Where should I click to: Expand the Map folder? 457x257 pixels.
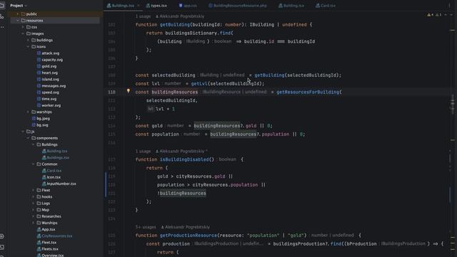coord(34,210)
